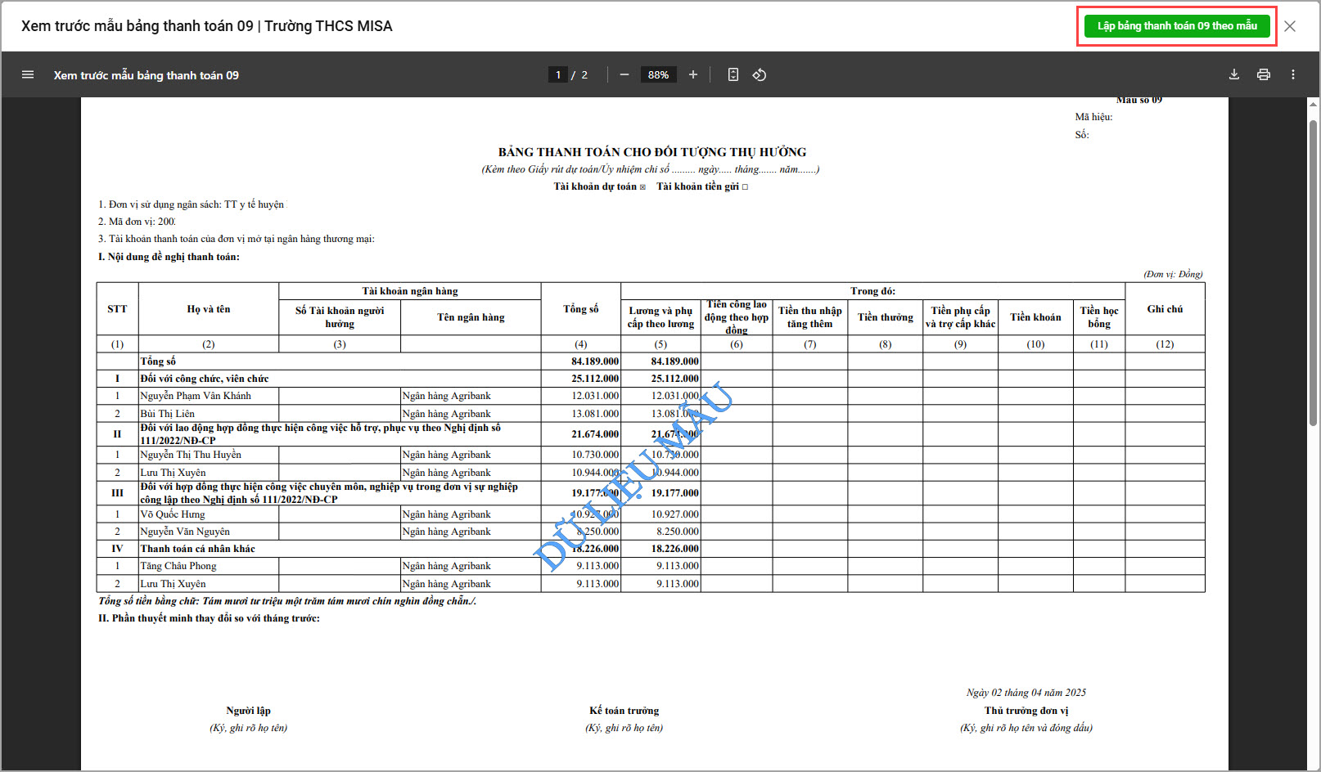Download the PDF preview
The height and width of the screenshot is (772, 1321).
tap(1234, 74)
